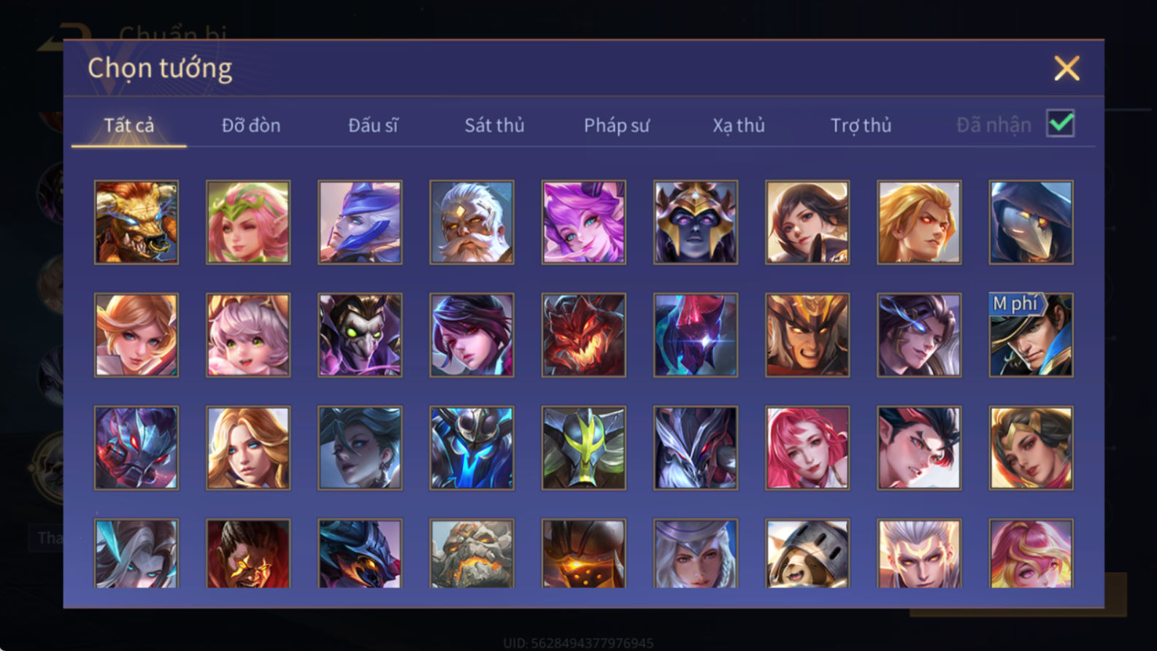
Task: Select the purple-haired girl hero portrait
Action: 583,223
